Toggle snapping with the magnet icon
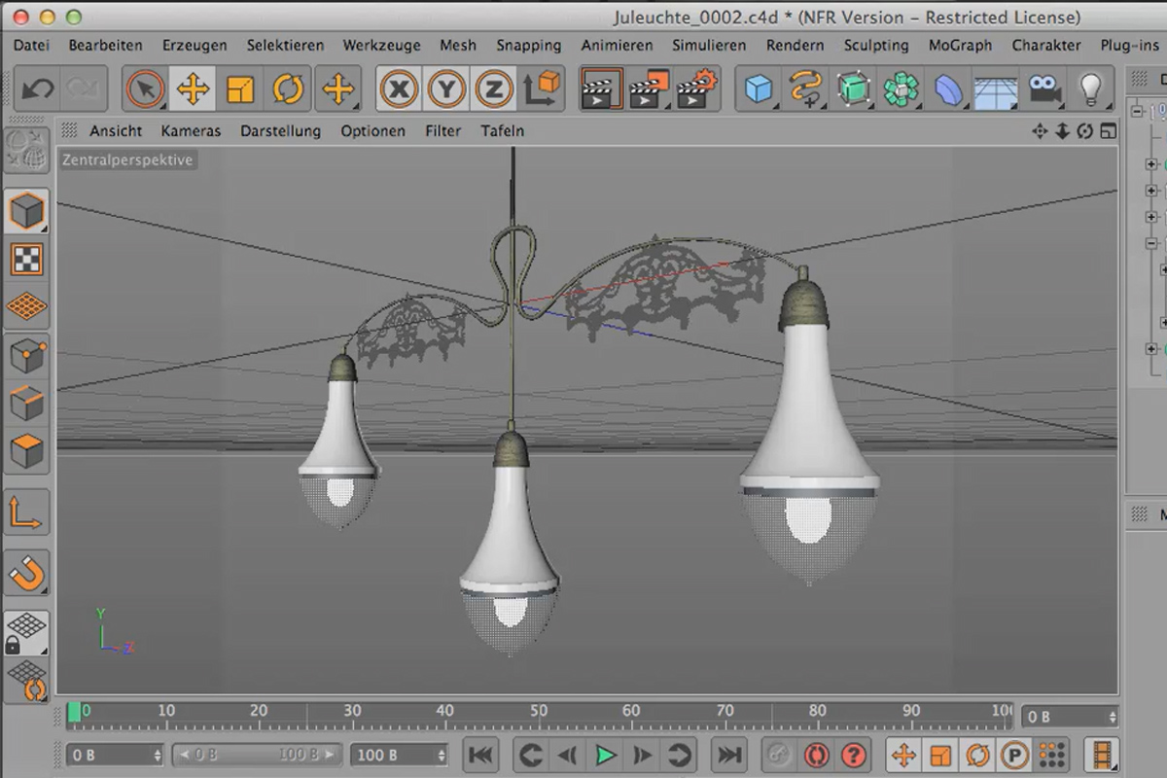This screenshot has height=778, width=1167. coord(26,573)
